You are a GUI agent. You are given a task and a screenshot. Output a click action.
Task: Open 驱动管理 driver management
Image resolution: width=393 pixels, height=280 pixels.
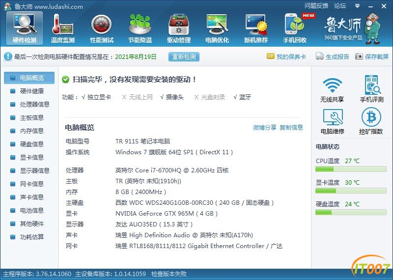point(179,28)
